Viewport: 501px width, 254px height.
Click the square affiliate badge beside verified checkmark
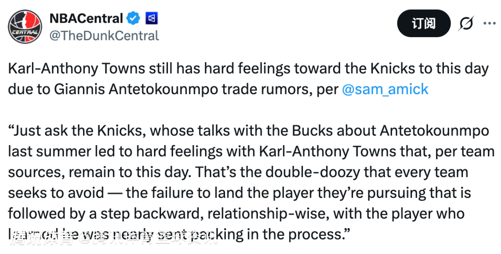click(x=152, y=19)
